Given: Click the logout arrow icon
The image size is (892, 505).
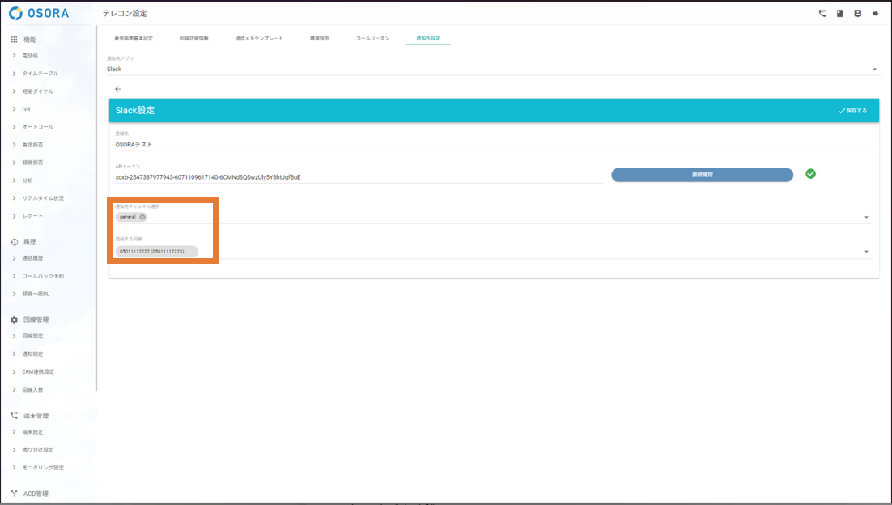Looking at the screenshot, I should [875, 14].
